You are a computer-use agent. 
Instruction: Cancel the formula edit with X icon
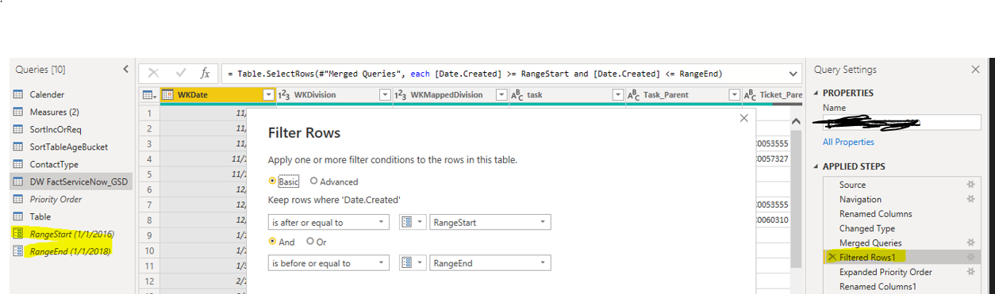tap(154, 73)
